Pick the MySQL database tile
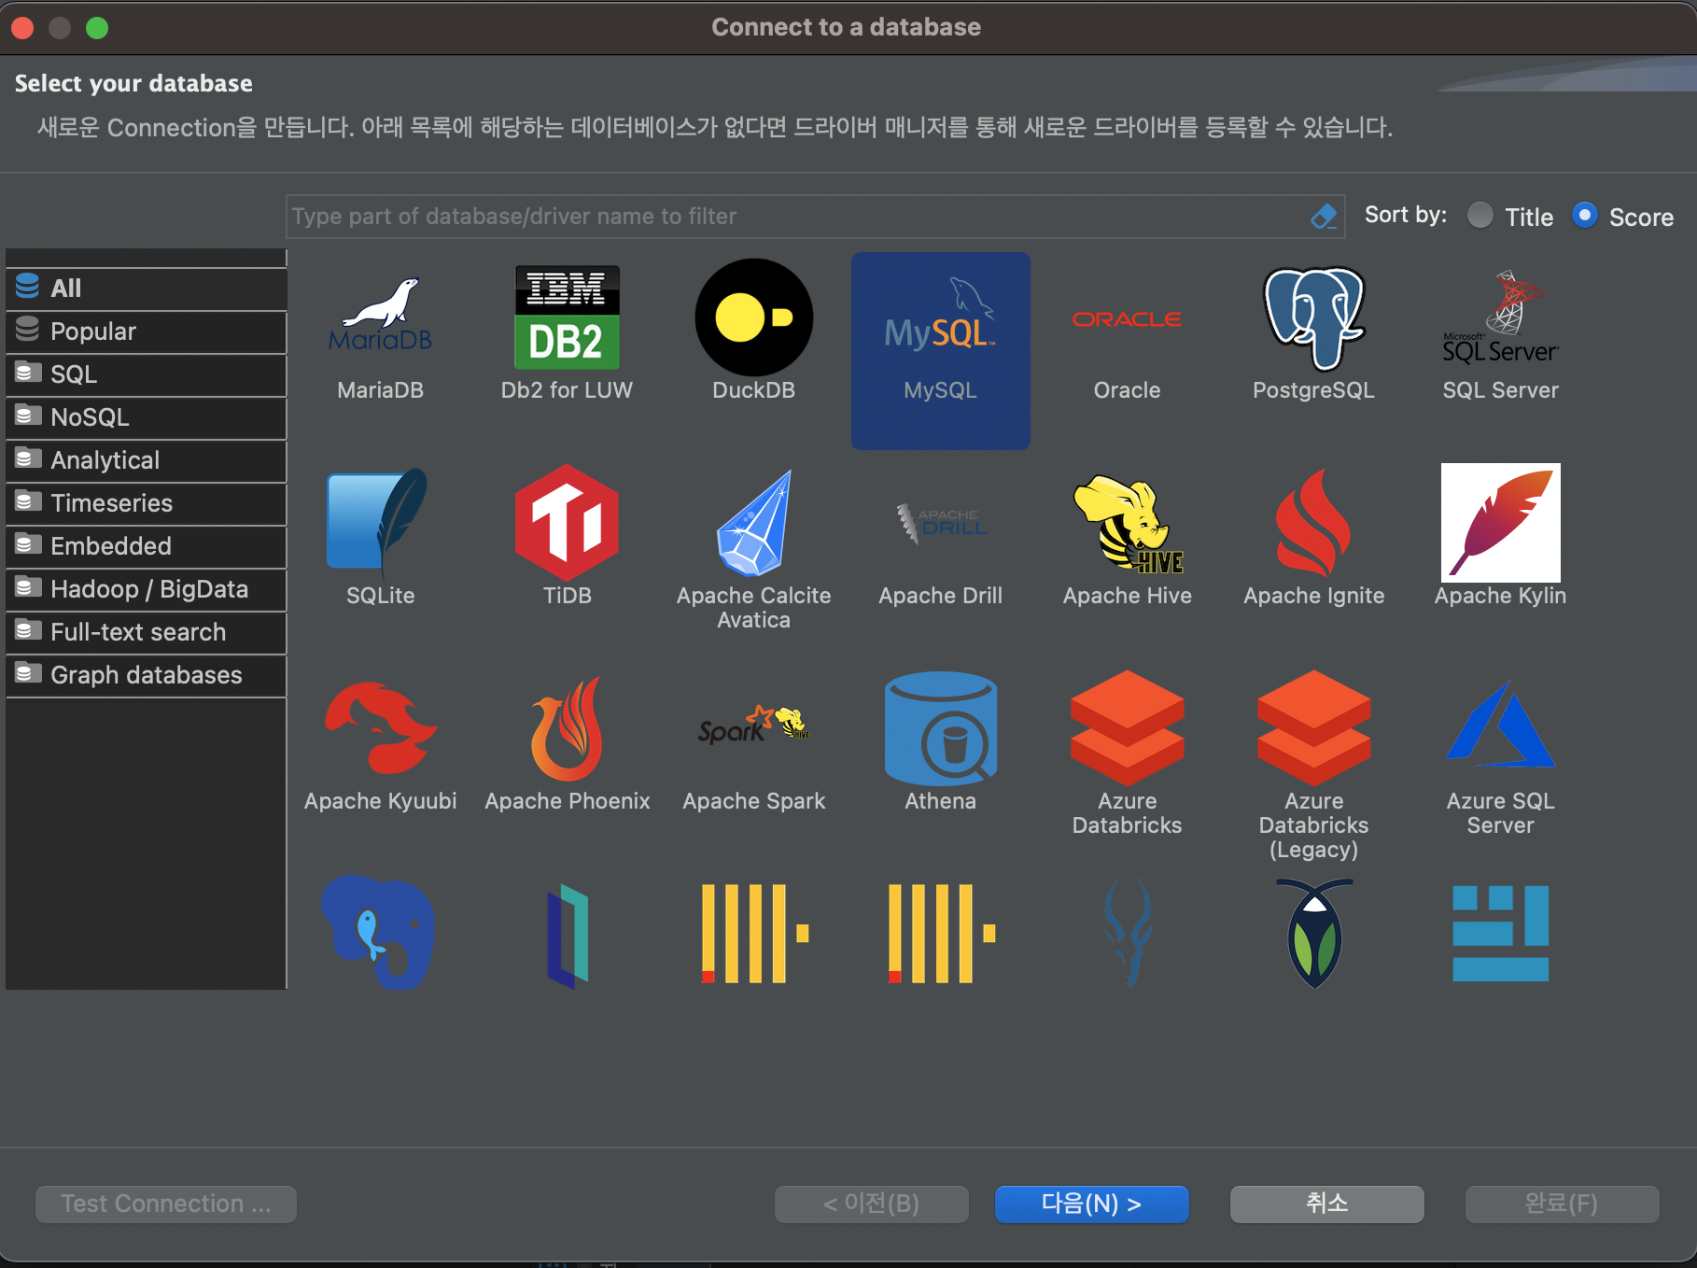 point(940,350)
